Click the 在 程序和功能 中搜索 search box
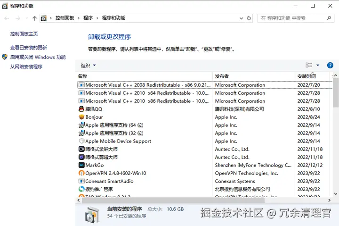 (296, 18)
